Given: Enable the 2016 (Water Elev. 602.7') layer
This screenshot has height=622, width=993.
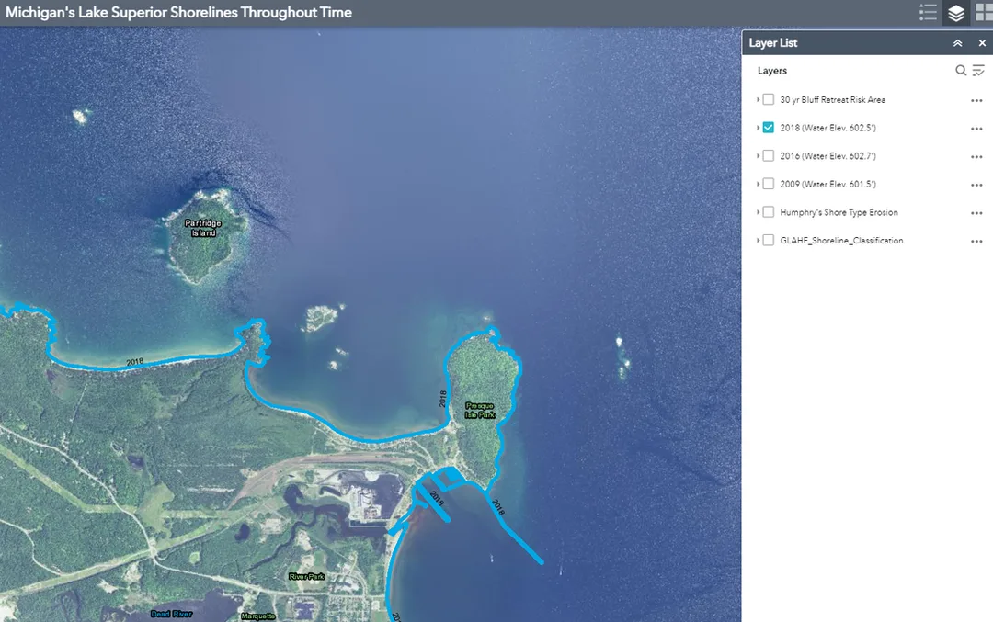Looking at the screenshot, I should pyautogui.click(x=768, y=155).
